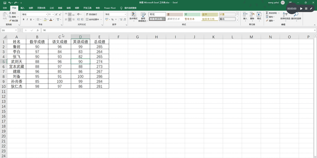Undo the last action

click(x=10, y=3)
